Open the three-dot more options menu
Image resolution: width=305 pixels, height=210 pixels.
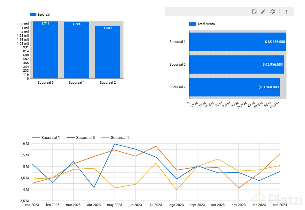pyautogui.click(x=287, y=12)
